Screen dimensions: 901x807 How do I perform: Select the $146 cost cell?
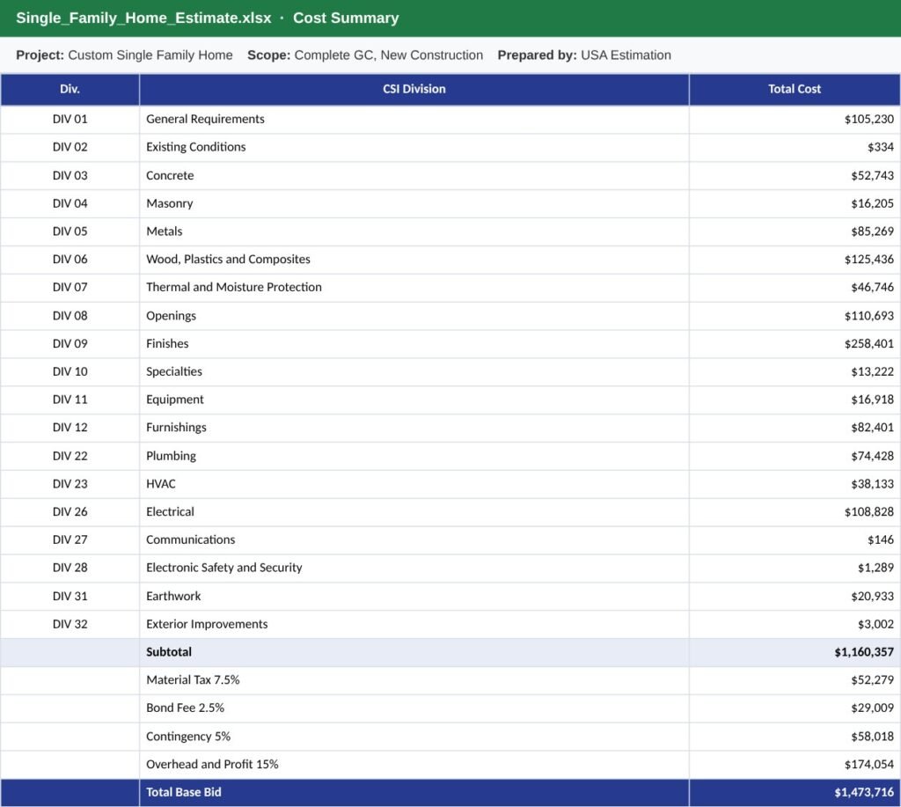pos(795,539)
